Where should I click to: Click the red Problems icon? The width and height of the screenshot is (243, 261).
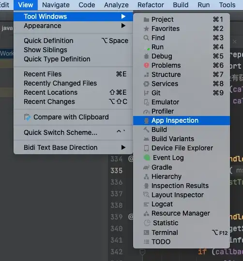point(146,65)
